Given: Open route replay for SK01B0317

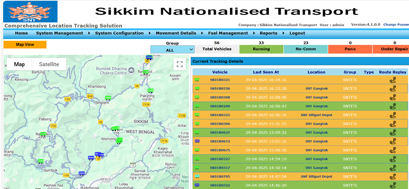Looking at the screenshot, I should pos(393,168).
